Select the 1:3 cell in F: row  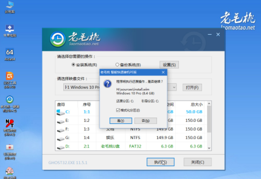point(87,129)
